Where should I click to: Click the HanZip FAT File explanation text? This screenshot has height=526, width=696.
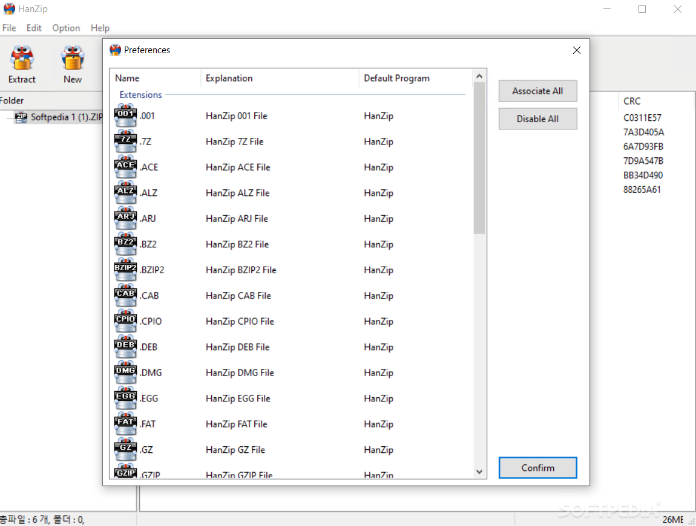point(237,424)
